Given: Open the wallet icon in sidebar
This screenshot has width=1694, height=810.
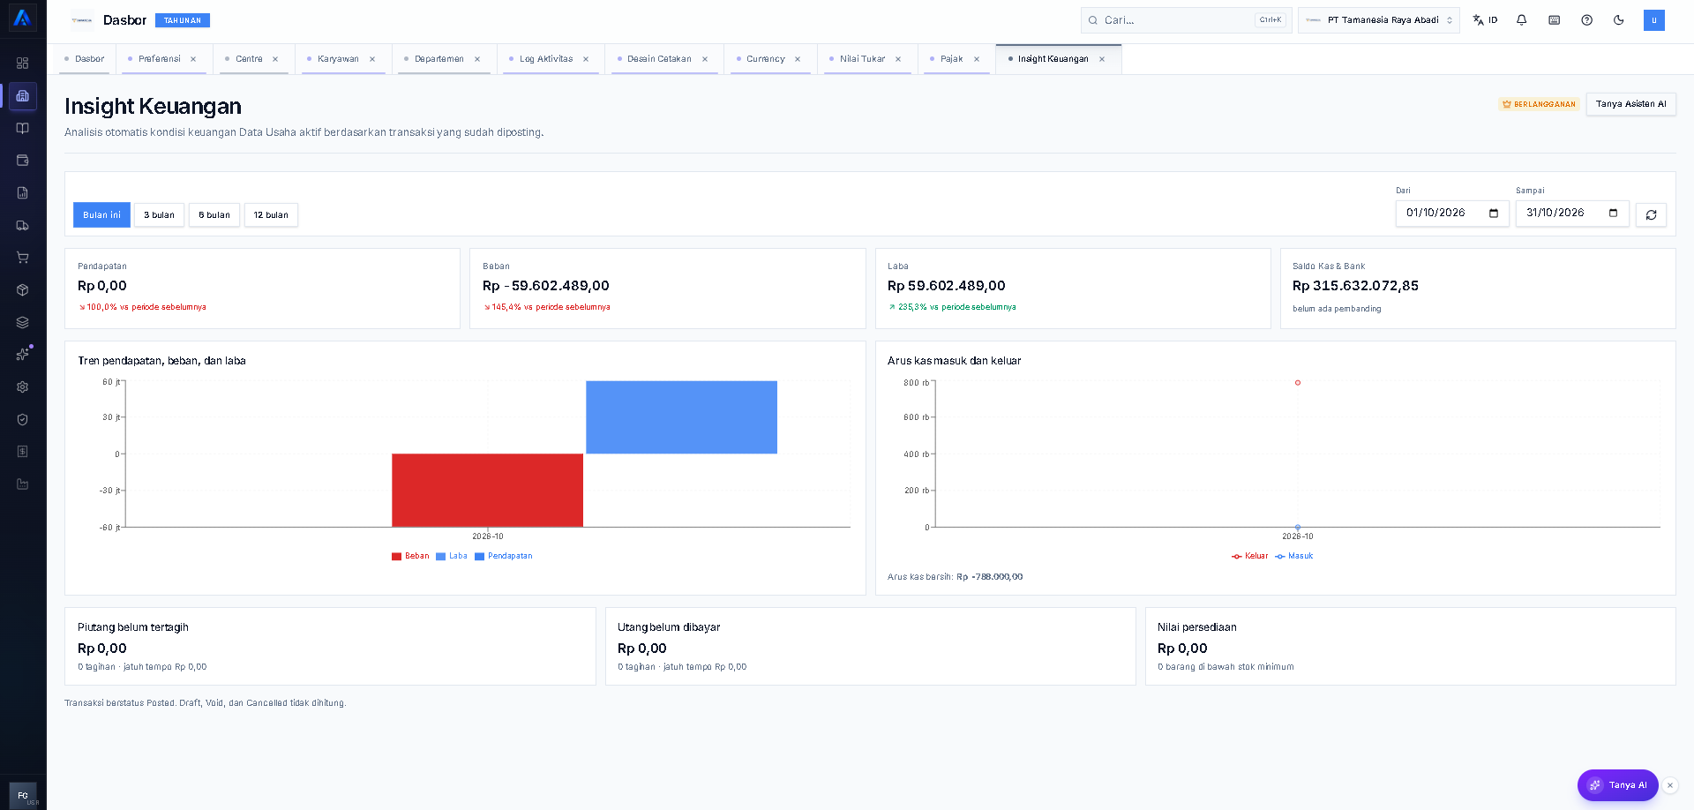Looking at the screenshot, I should pos(23,161).
